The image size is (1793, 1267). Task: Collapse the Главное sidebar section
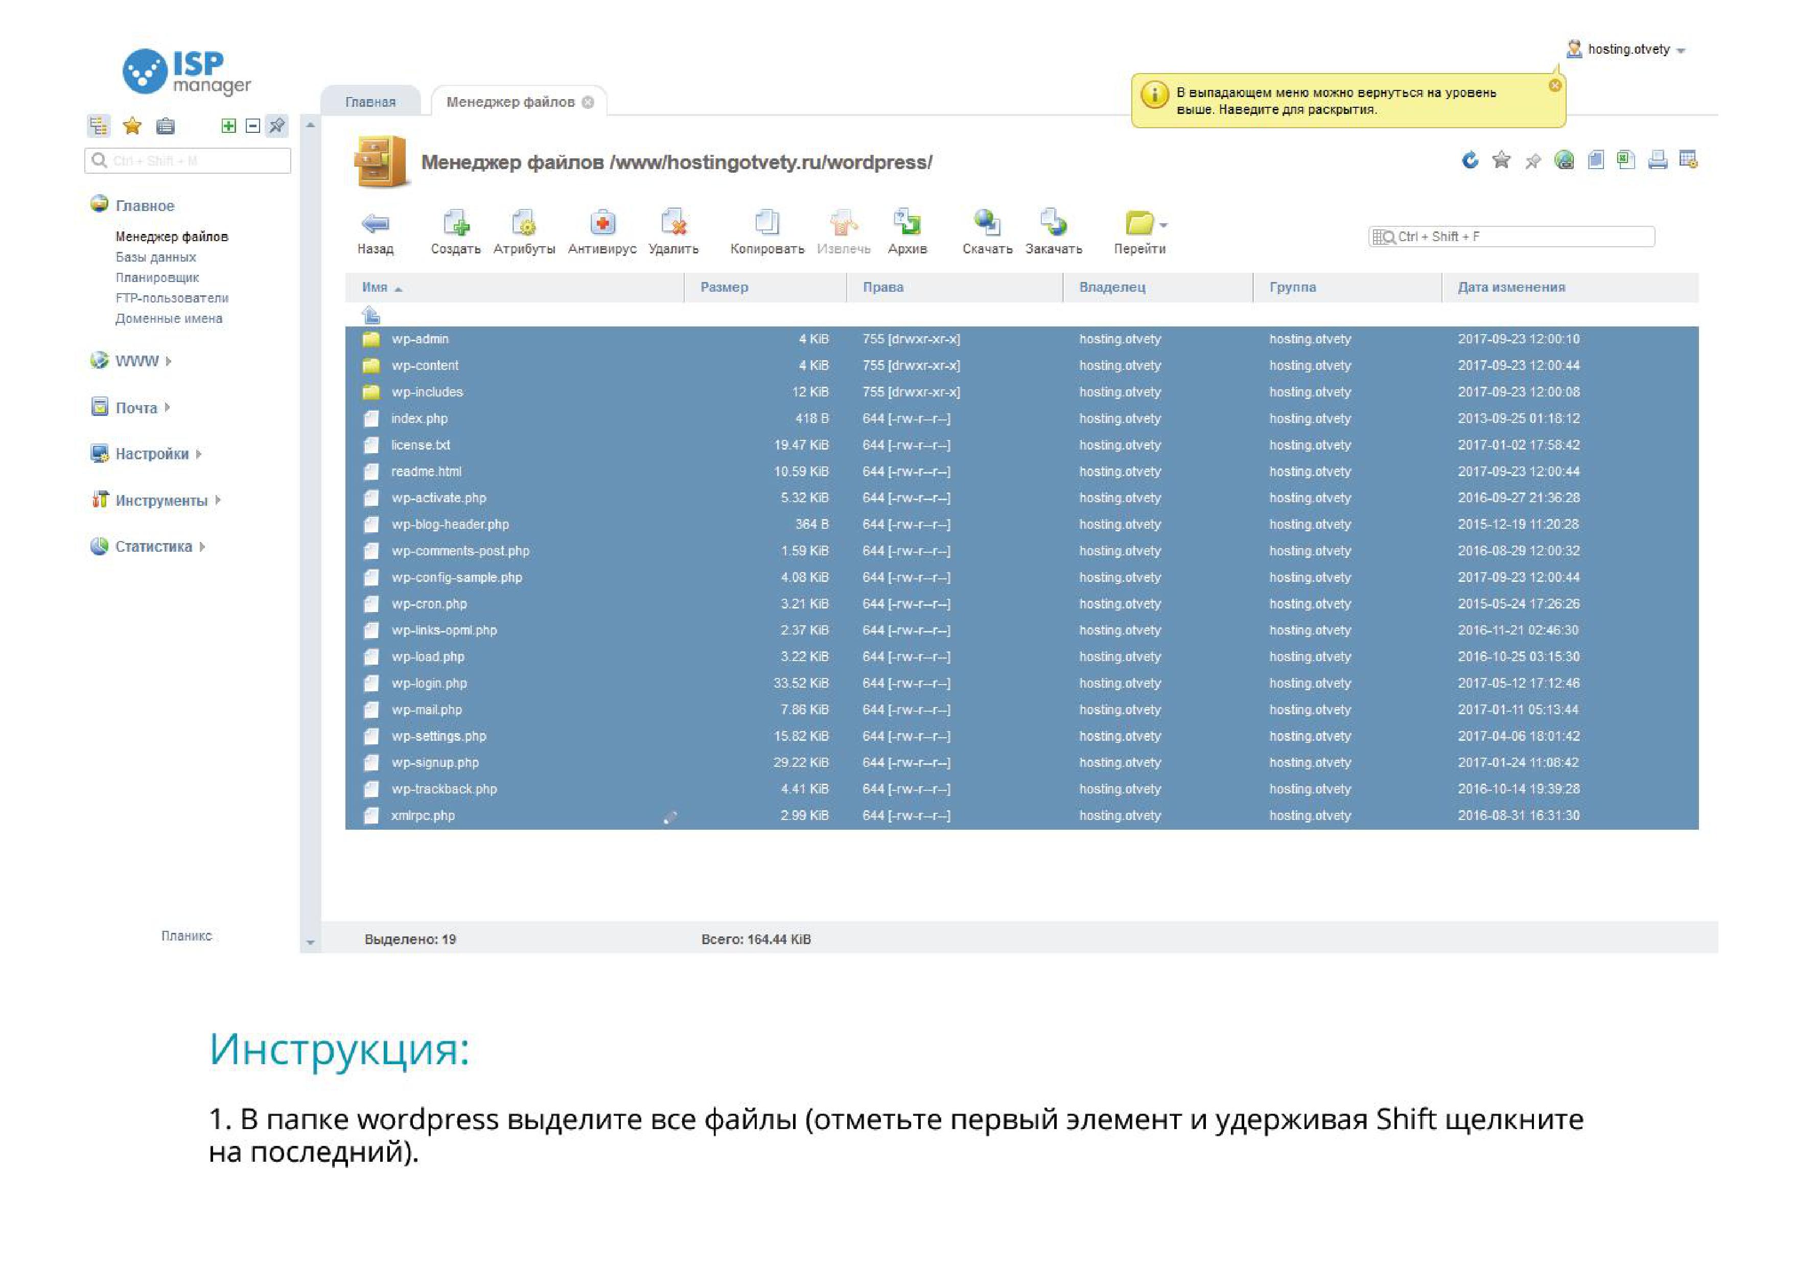pos(132,205)
